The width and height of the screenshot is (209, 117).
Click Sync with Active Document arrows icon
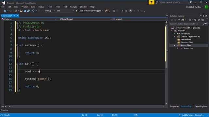coord(195,20)
